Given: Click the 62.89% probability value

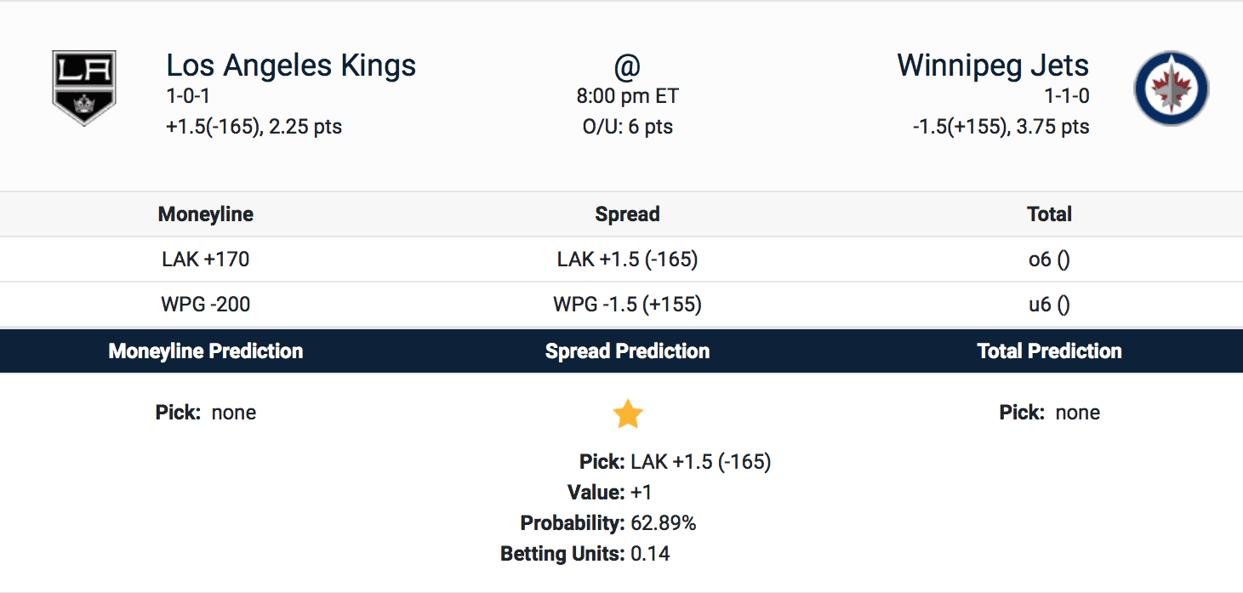Looking at the screenshot, I should [x=664, y=523].
